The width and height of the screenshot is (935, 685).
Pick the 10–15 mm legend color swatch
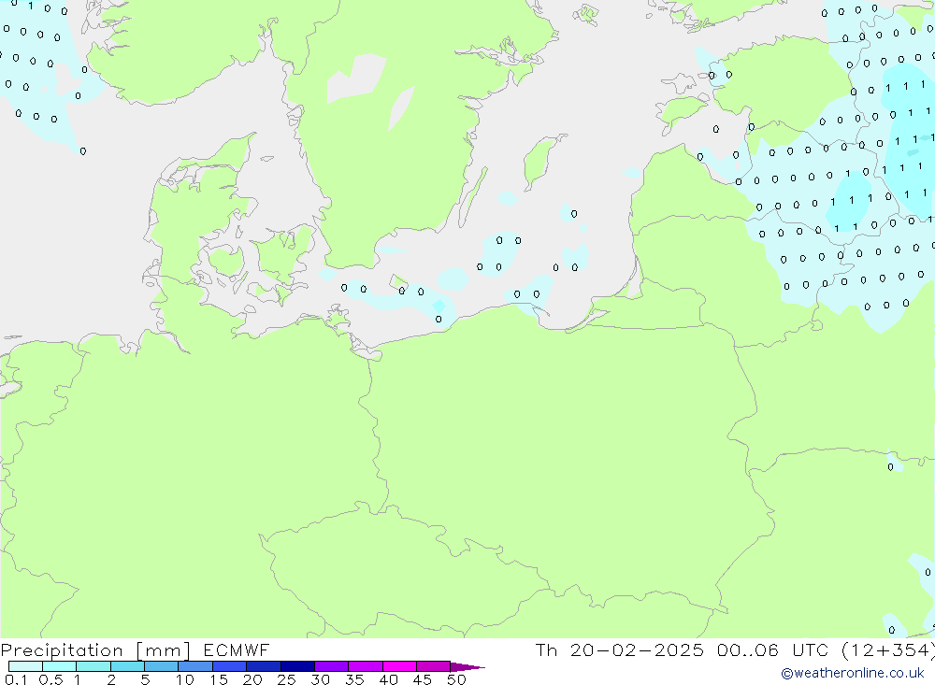click(195, 666)
